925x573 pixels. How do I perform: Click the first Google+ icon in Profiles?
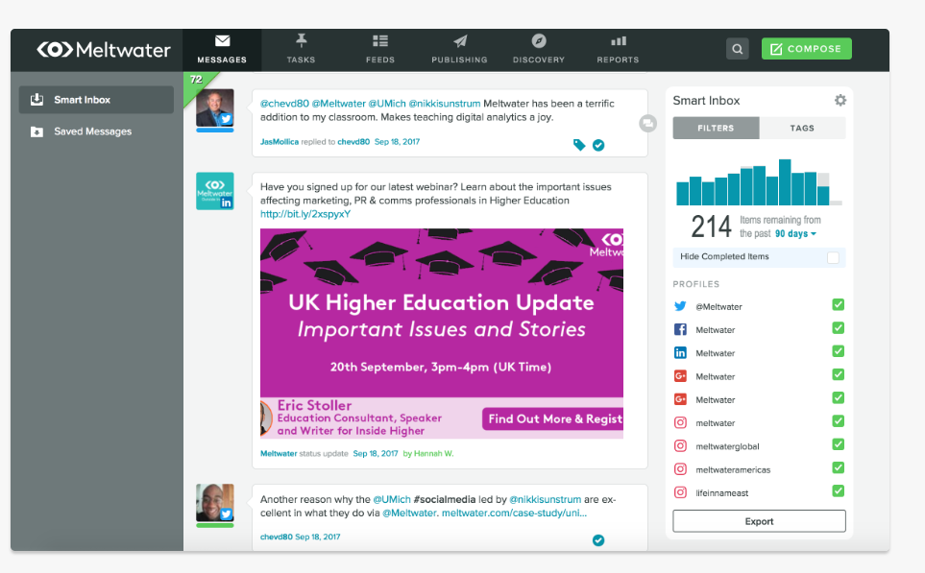680,376
